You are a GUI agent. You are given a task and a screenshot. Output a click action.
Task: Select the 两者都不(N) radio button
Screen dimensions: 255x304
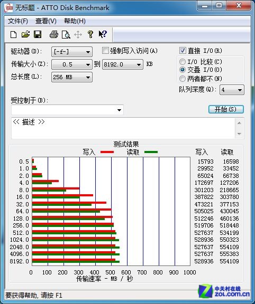tap(183, 79)
